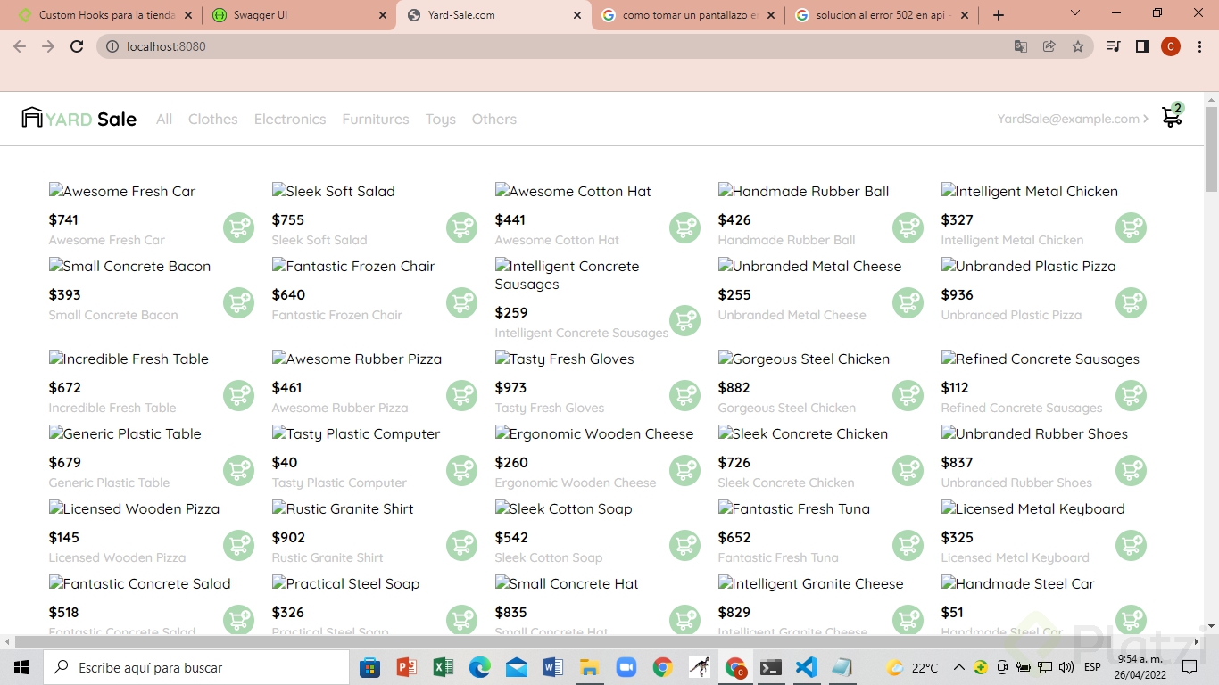Show the All products category
This screenshot has width=1219, height=685.
(x=164, y=120)
